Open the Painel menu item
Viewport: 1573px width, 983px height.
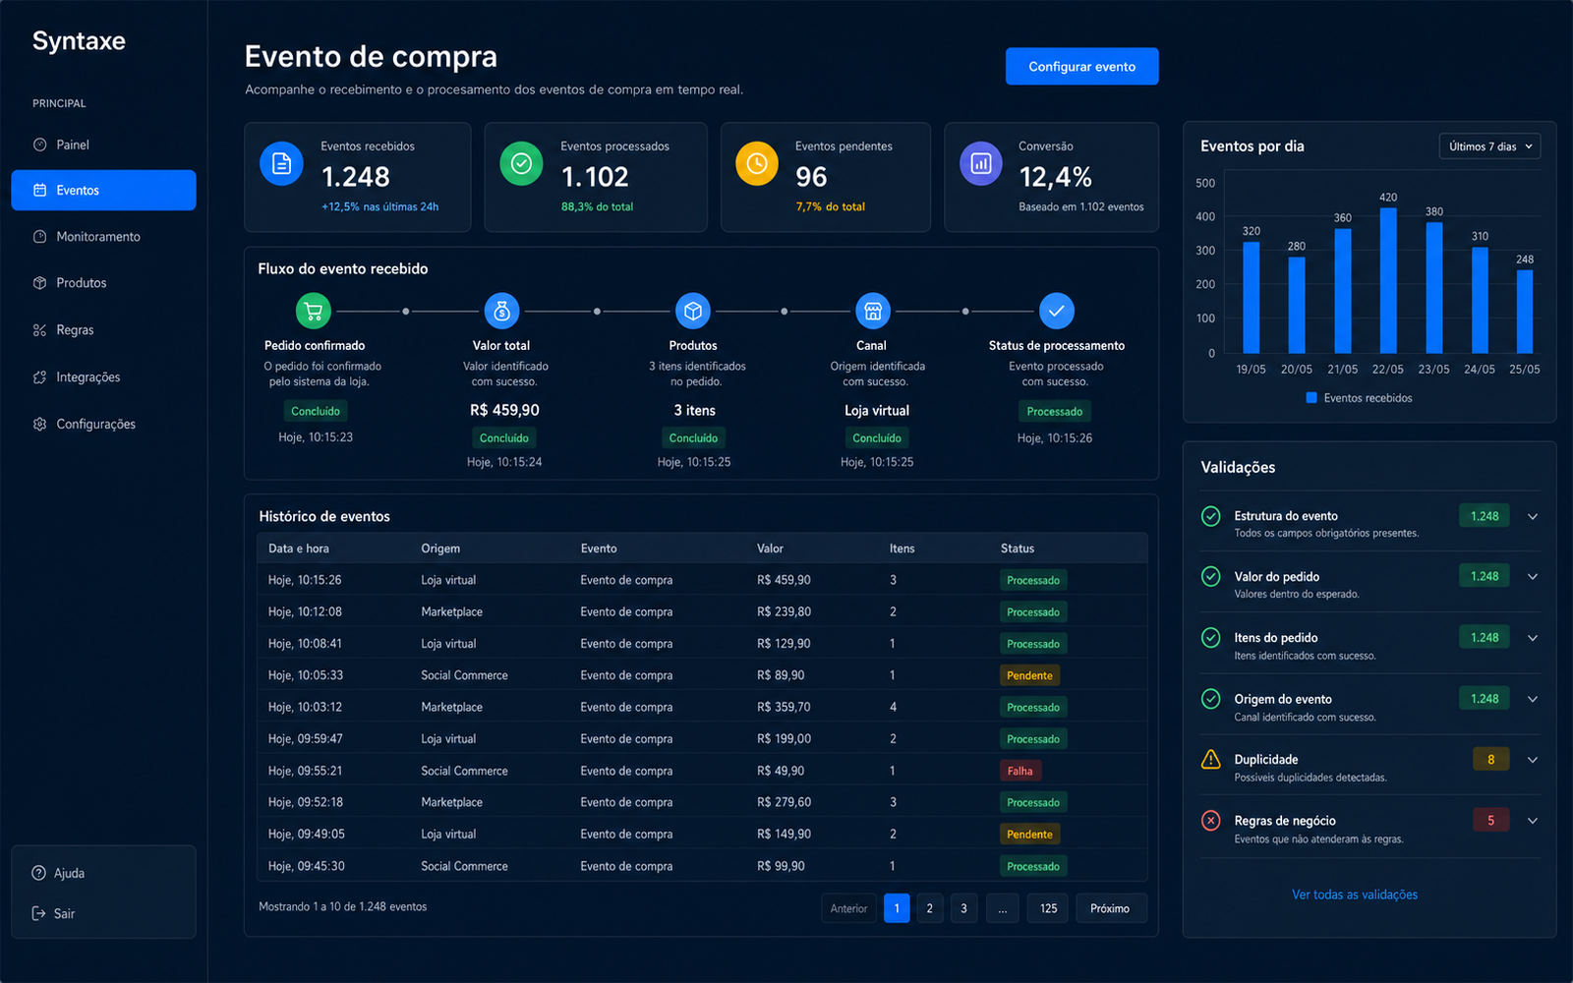pos(103,145)
